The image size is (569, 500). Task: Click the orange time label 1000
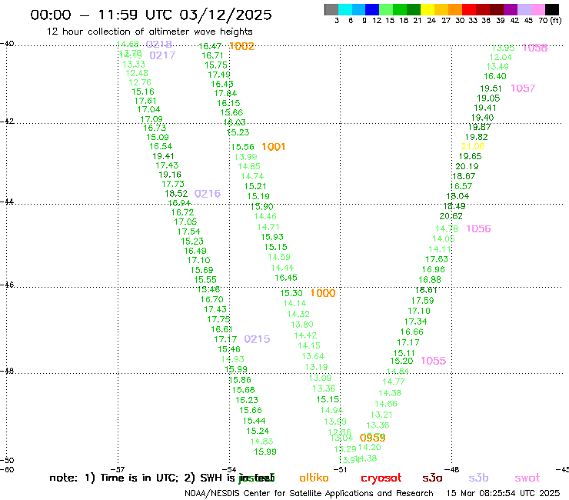pyautogui.click(x=323, y=293)
